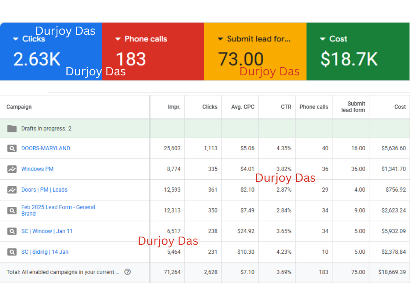Click the $5.06 Avg. CPC value
410x307 pixels.
pyautogui.click(x=247, y=148)
